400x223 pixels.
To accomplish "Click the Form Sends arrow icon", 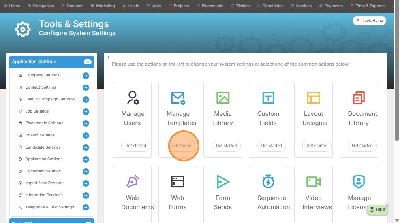I will pos(223,181).
